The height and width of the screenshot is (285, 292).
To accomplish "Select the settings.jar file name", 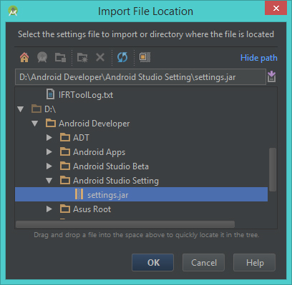I will click(108, 195).
